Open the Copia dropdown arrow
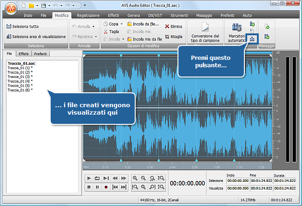 (x=122, y=24)
